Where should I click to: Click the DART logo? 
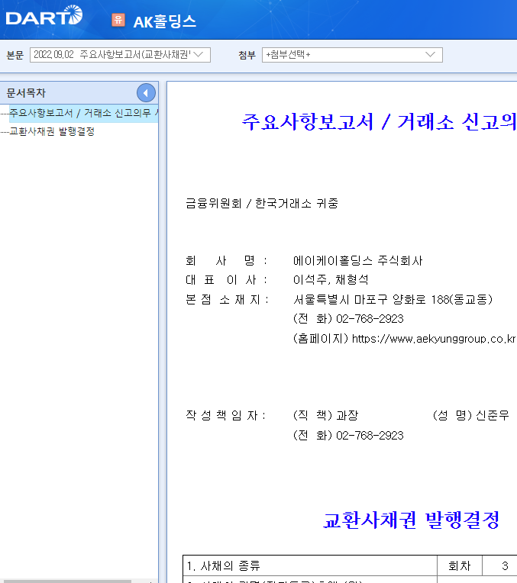tap(44, 15)
